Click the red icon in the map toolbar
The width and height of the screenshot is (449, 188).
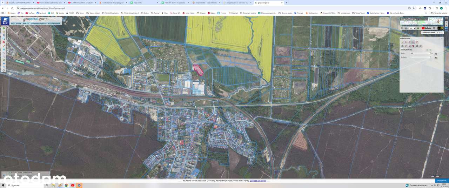(4, 42)
